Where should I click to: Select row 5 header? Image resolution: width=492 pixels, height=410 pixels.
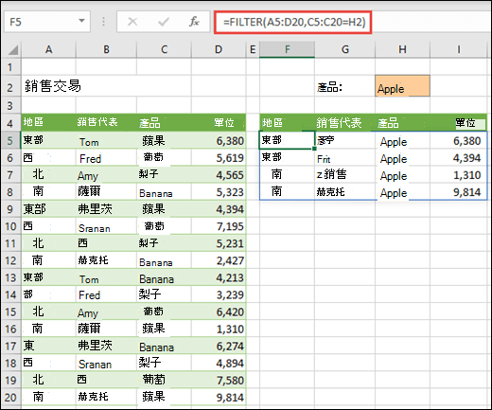(10, 141)
